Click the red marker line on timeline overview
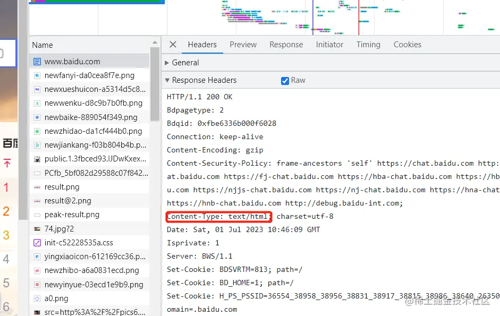The width and height of the screenshot is (500, 316). pyautogui.click(x=359, y=18)
